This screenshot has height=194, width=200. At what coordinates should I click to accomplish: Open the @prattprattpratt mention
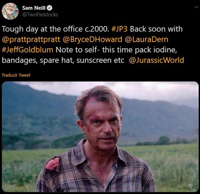click(x=31, y=39)
